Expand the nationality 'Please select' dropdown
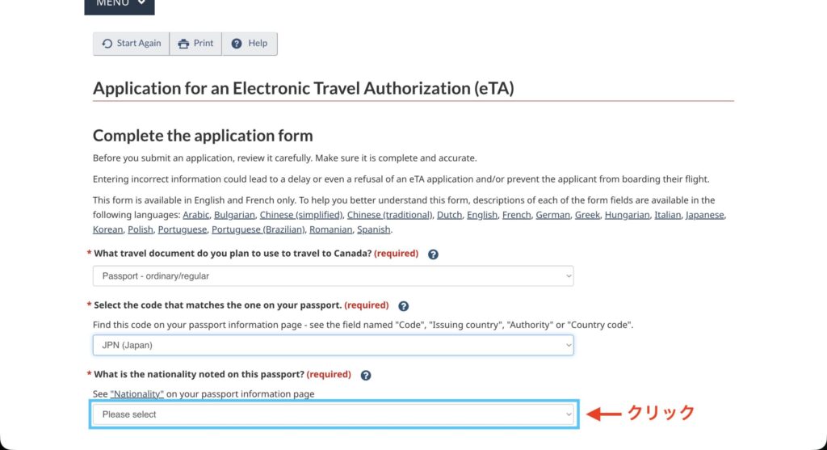 point(333,414)
